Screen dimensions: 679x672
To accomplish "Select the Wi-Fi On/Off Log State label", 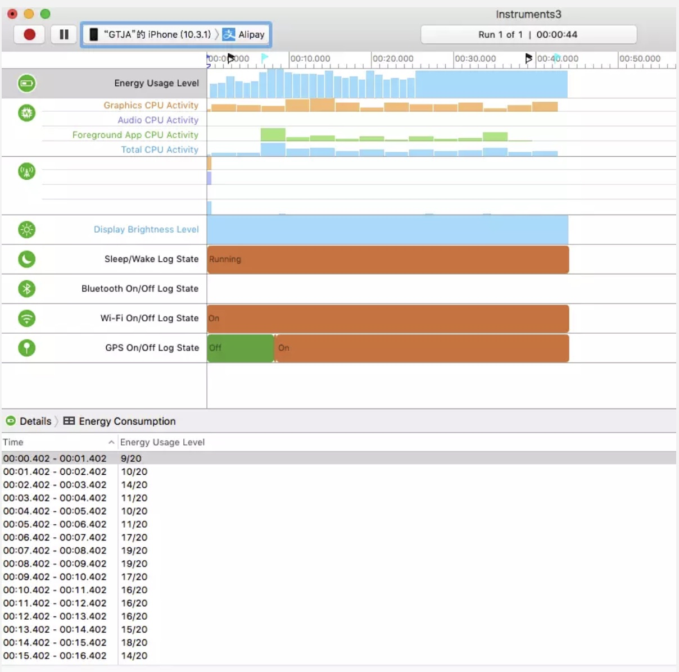I will point(150,318).
